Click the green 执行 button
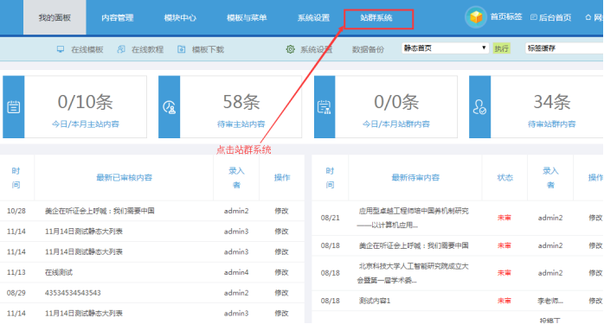Viewport: 604px width, 324px height. (x=502, y=48)
